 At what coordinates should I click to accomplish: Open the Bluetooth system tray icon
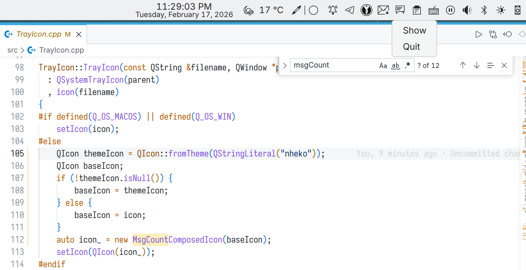[x=484, y=10]
